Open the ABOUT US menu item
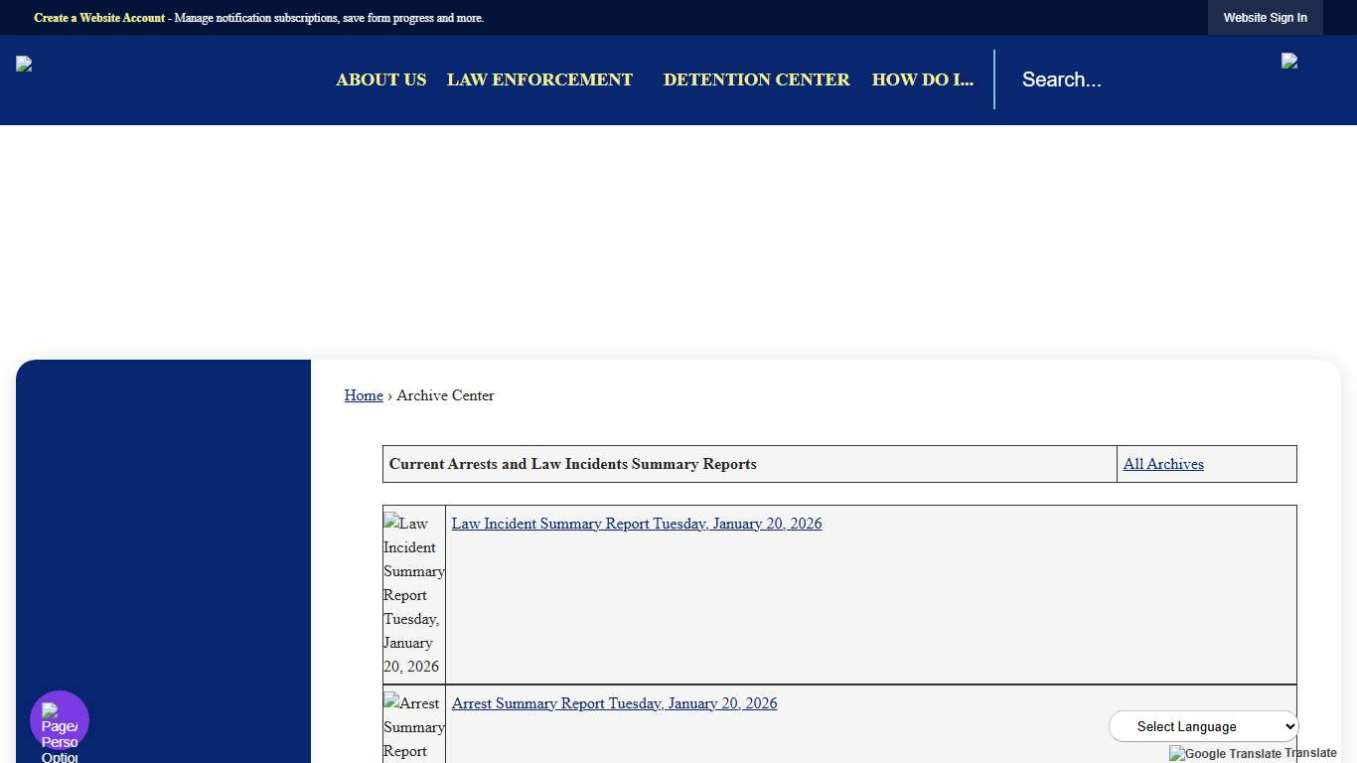The image size is (1357, 763). click(380, 79)
